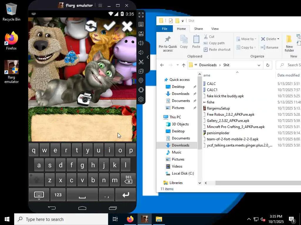Confirm with the white checkmark in the app
Viewport: 301px width, 225px height.
coord(110,26)
